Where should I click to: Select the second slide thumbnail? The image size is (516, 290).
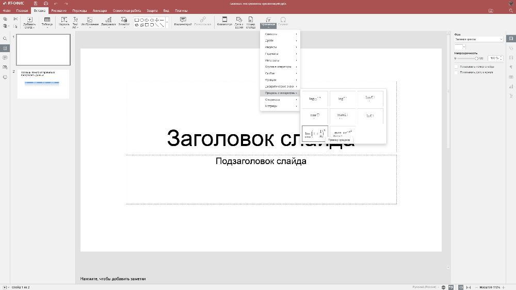tap(43, 84)
